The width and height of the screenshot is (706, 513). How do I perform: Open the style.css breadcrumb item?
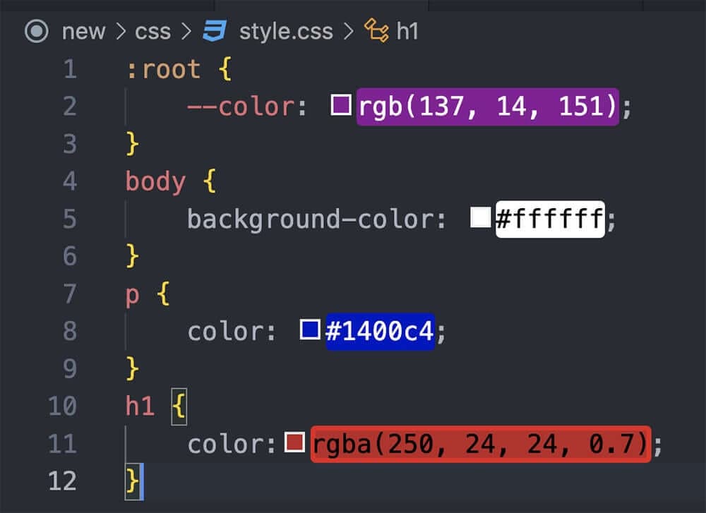[x=286, y=31]
